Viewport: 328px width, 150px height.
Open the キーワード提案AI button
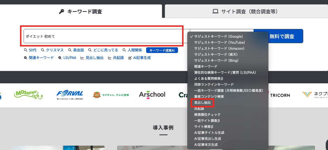click(162, 50)
